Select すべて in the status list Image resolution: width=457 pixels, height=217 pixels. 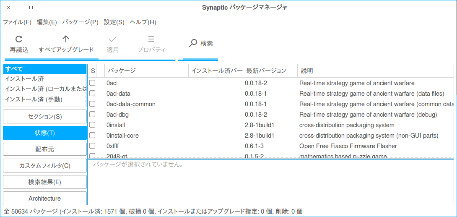pyautogui.click(x=44, y=69)
